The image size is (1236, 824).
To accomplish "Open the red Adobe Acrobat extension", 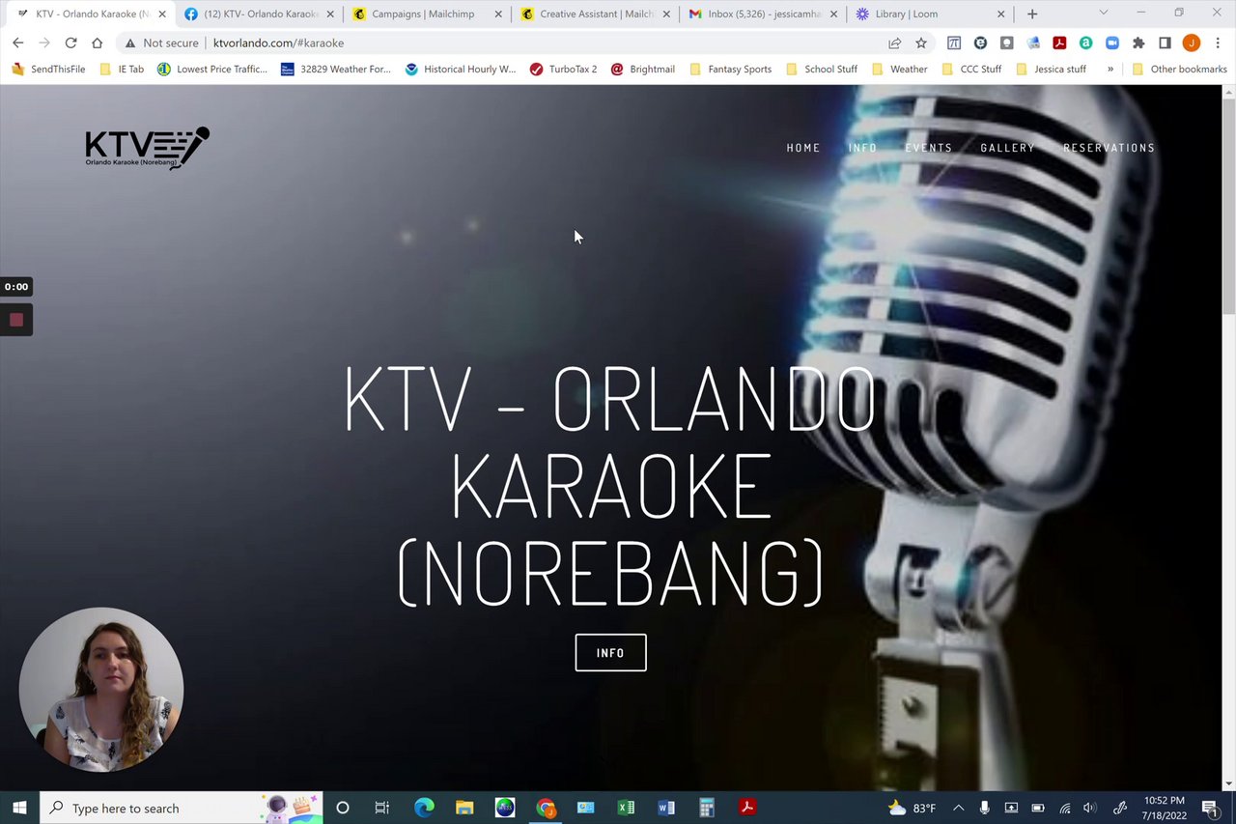I will pos(1059,43).
